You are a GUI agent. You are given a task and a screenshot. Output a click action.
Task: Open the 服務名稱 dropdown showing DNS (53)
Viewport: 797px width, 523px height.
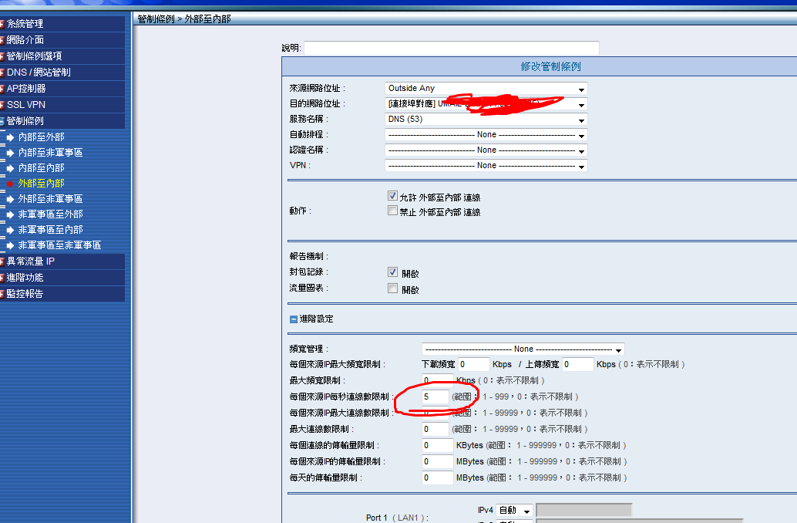point(486,120)
